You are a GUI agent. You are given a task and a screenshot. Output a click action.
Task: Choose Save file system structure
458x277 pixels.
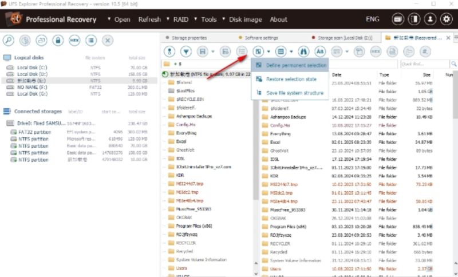290,93
